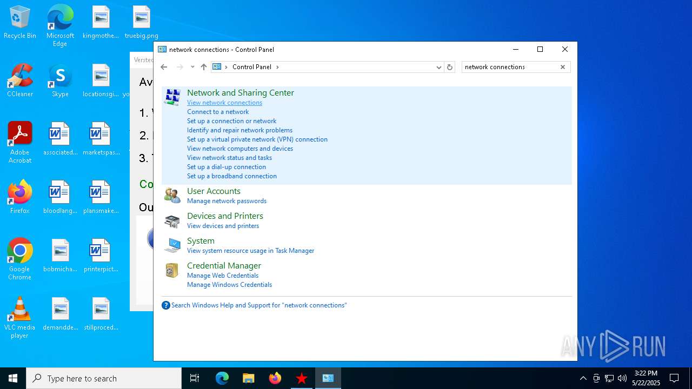Select the bloodlang Word document on desktop
692x389 pixels.
[60, 197]
